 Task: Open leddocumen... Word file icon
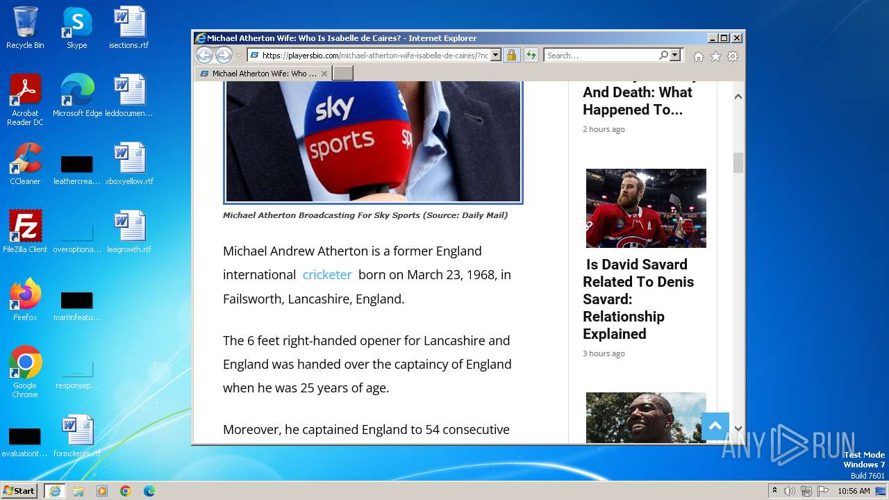point(129,96)
